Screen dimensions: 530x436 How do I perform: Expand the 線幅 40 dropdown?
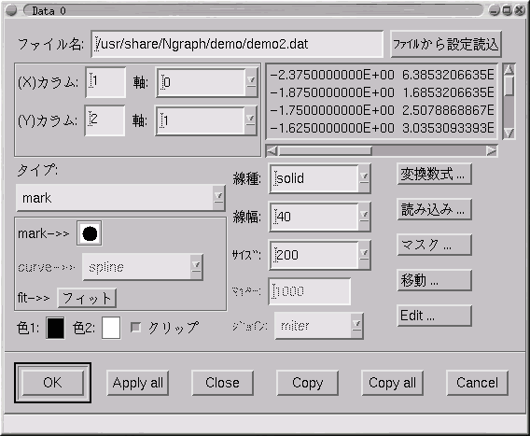(x=364, y=217)
